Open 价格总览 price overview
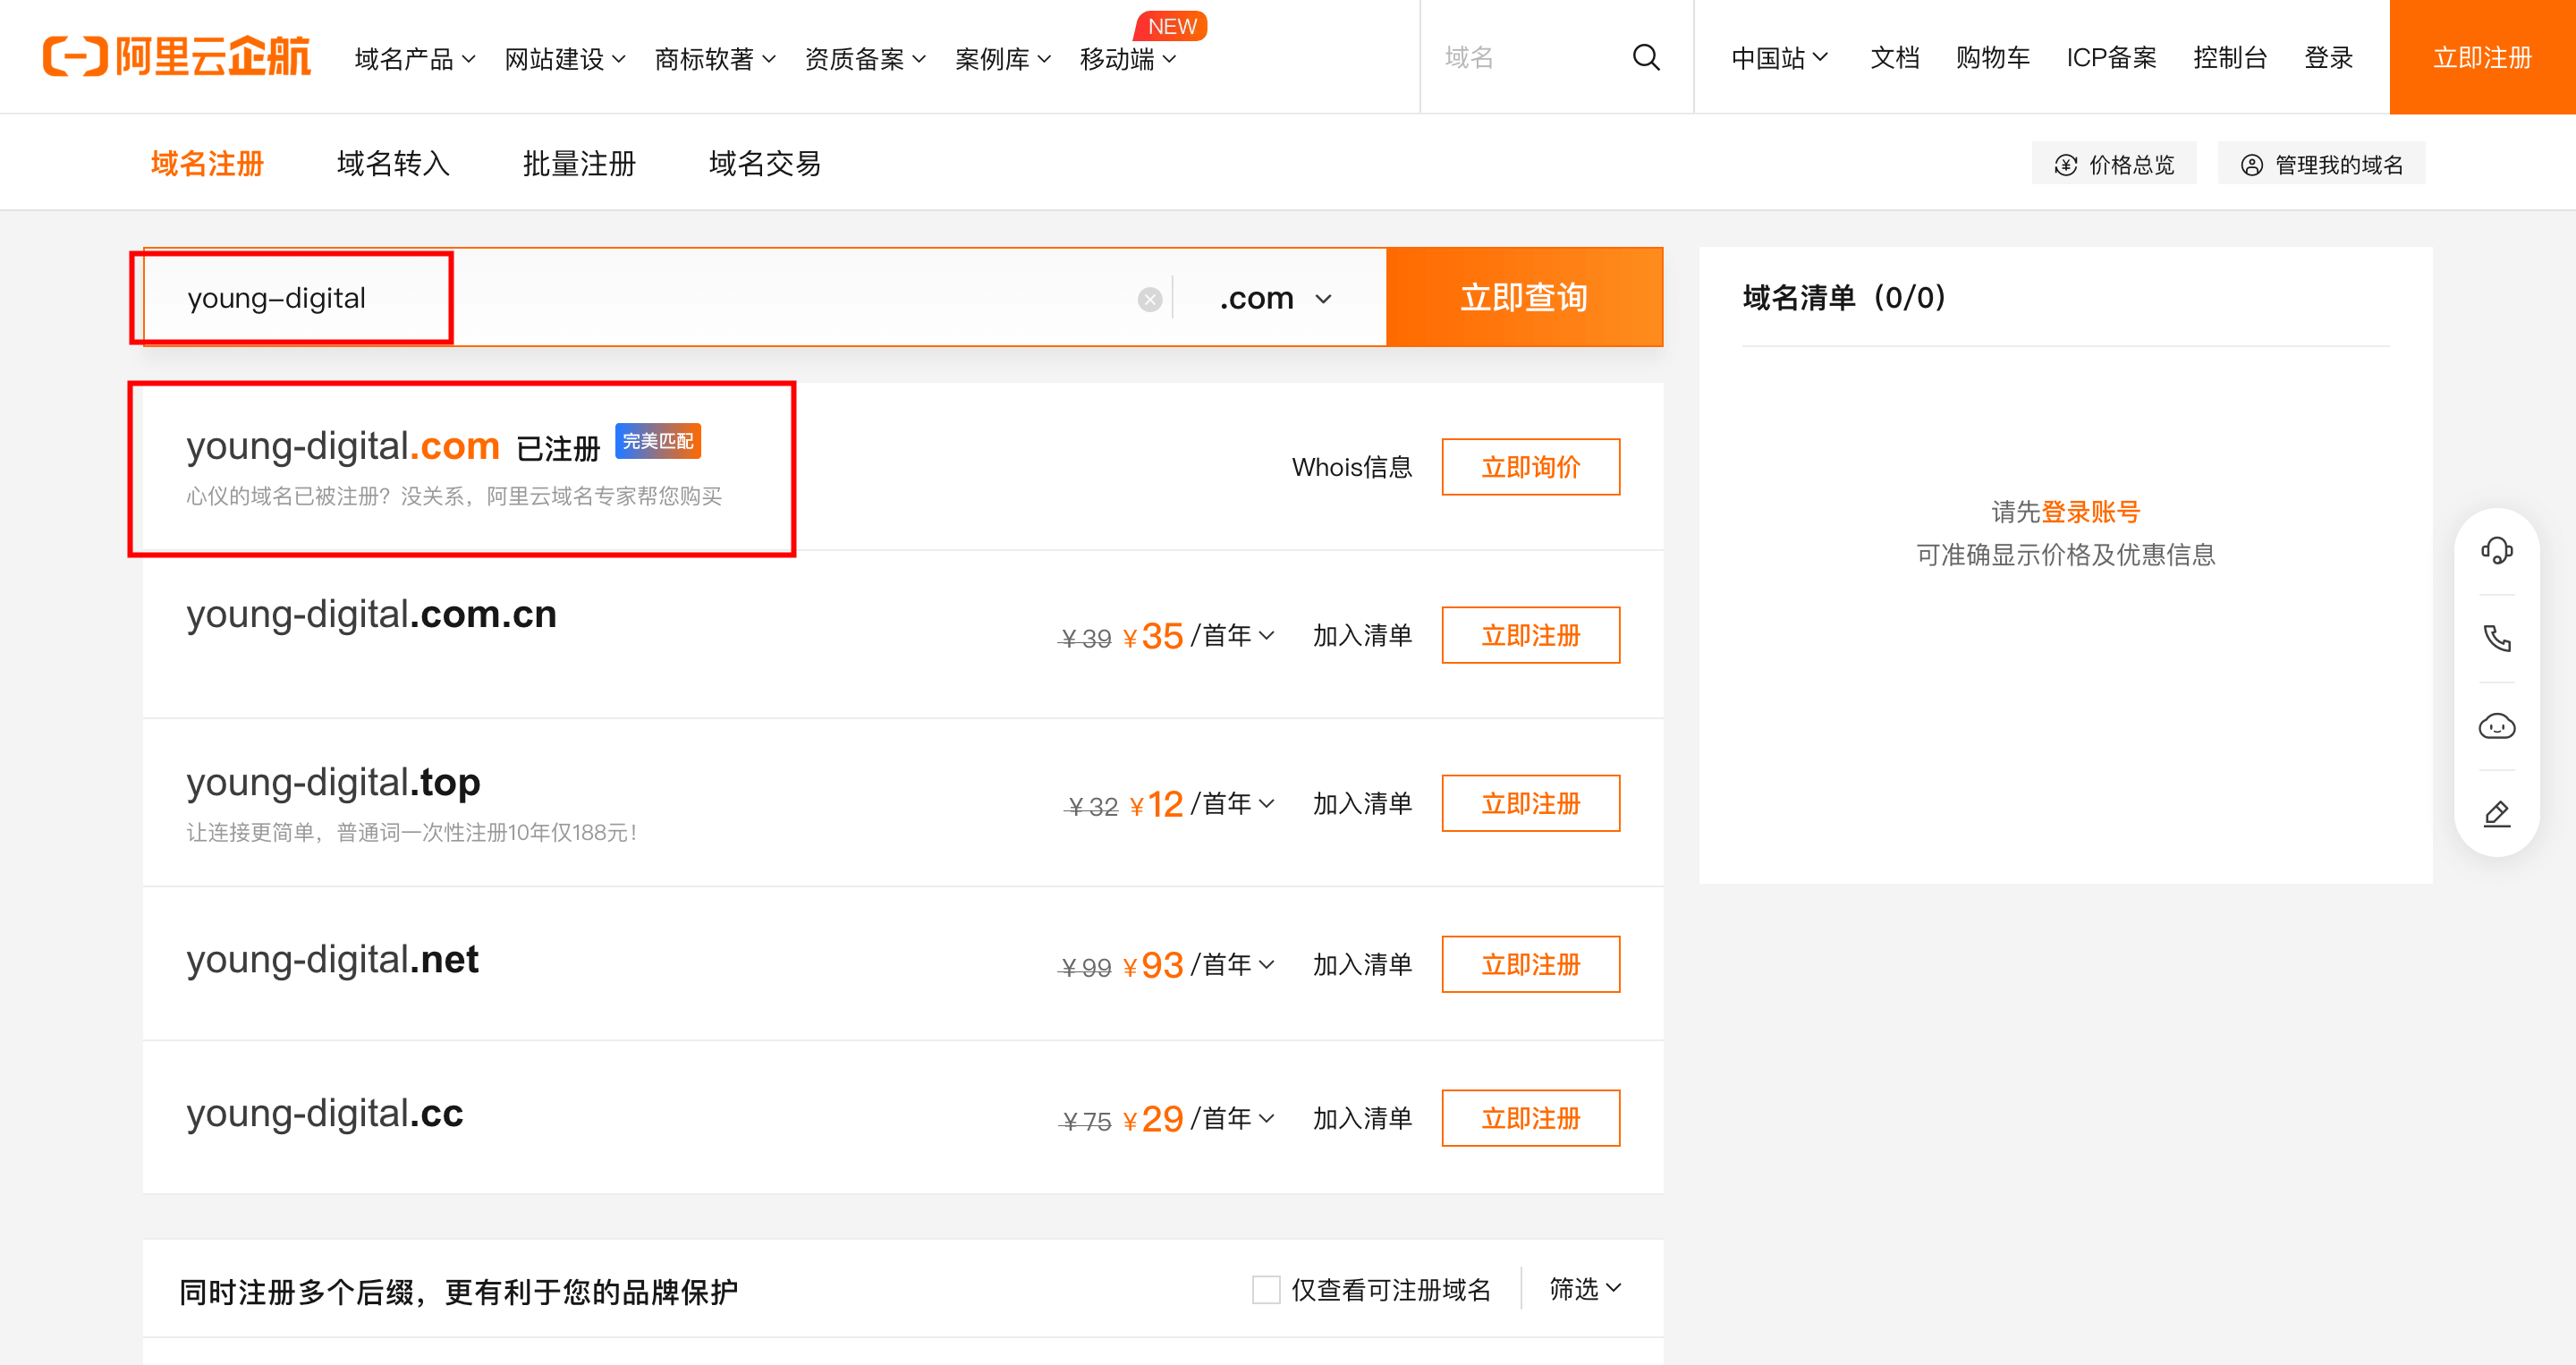Image resolution: width=2576 pixels, height=1365 pixels. (2114, 164)
